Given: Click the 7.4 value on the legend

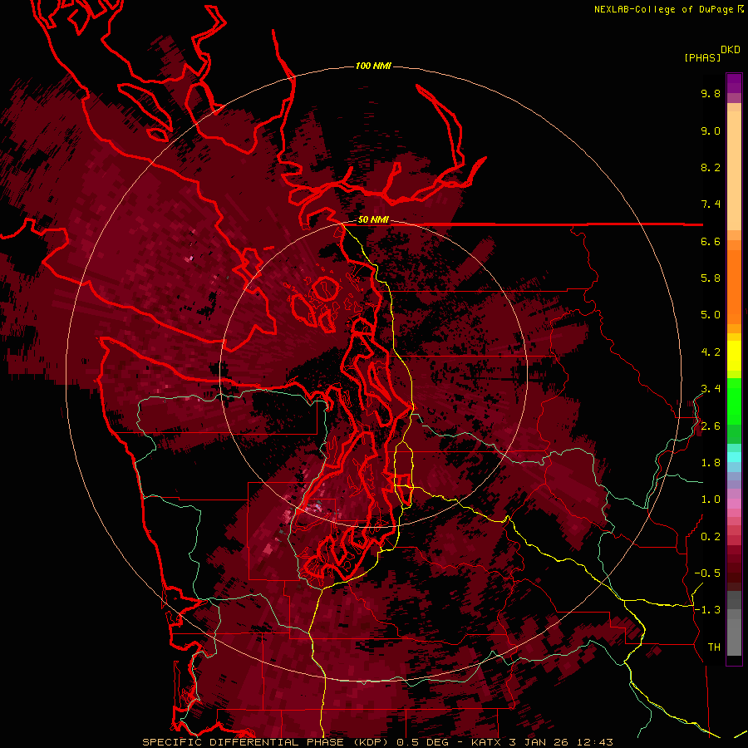Looking at the screenshot, I should (711, 204).
